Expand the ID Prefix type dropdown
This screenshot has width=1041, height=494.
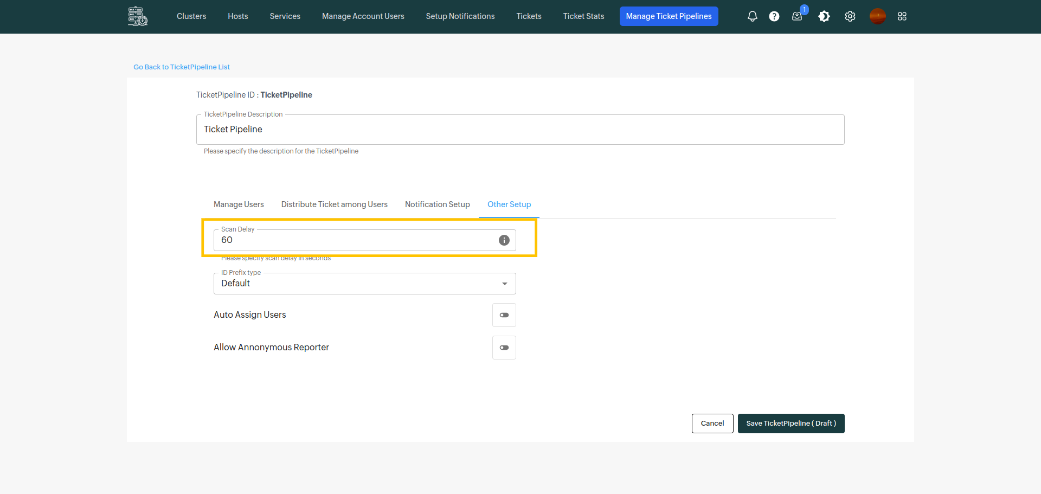tap(364, 284)
